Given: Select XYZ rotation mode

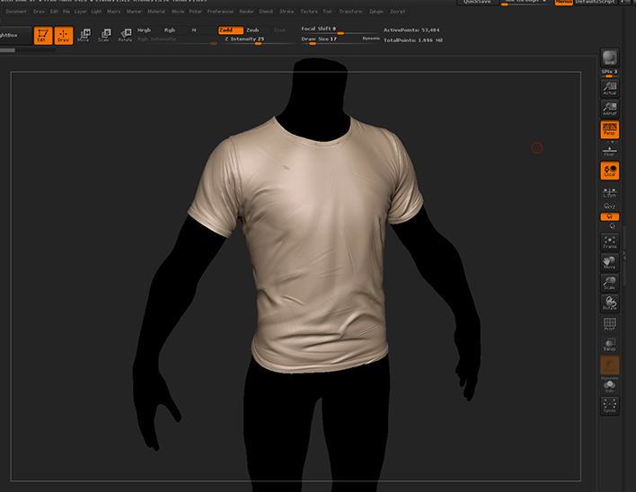Looking at the screenshot, I should (x=609, y=206).
